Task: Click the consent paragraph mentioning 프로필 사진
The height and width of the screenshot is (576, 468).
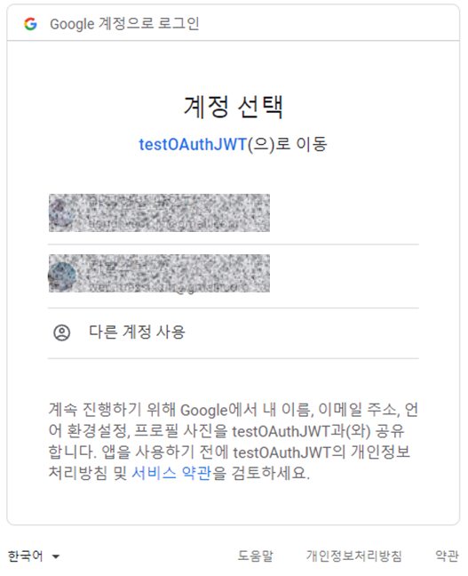Action: click(x=234, y=441)
